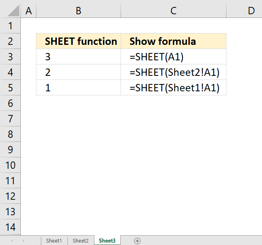Select row 3 header
262x245 pixels.
[10, 57]
